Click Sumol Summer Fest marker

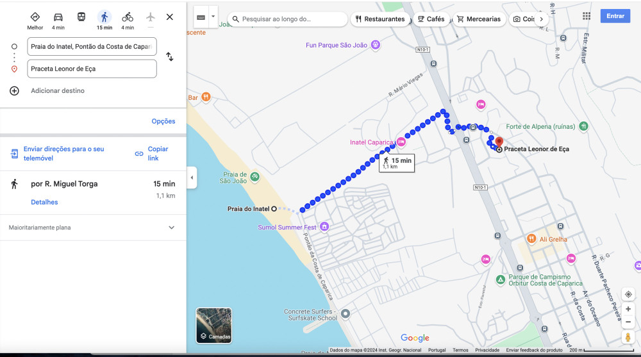(x=324, y=226)
